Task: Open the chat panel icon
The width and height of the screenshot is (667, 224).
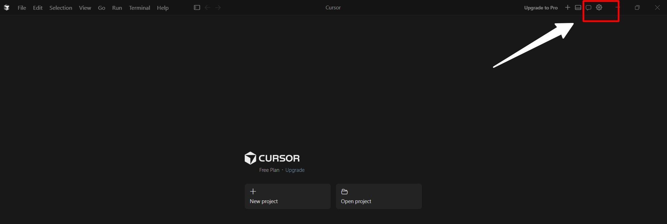Action: (x=589, y=8)
